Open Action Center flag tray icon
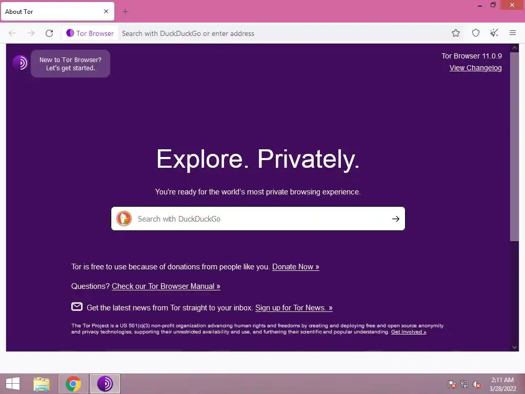Viewport: 525px width, 394px height. [452, 384]
